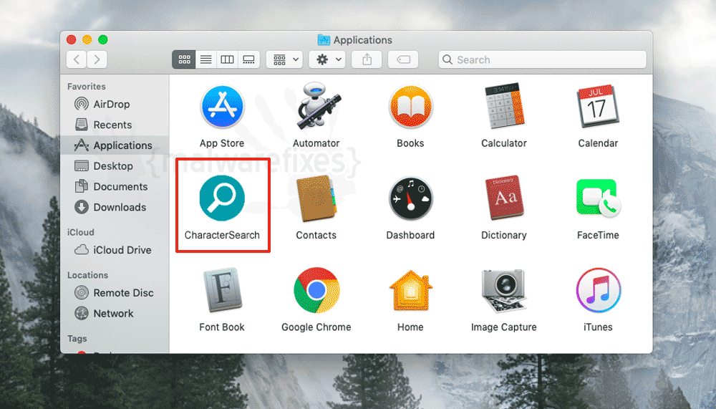Open Documents folder in sidebar
The height and width of the screenshot is (409, 716).
pyautogui.click(x=115, y=186)
